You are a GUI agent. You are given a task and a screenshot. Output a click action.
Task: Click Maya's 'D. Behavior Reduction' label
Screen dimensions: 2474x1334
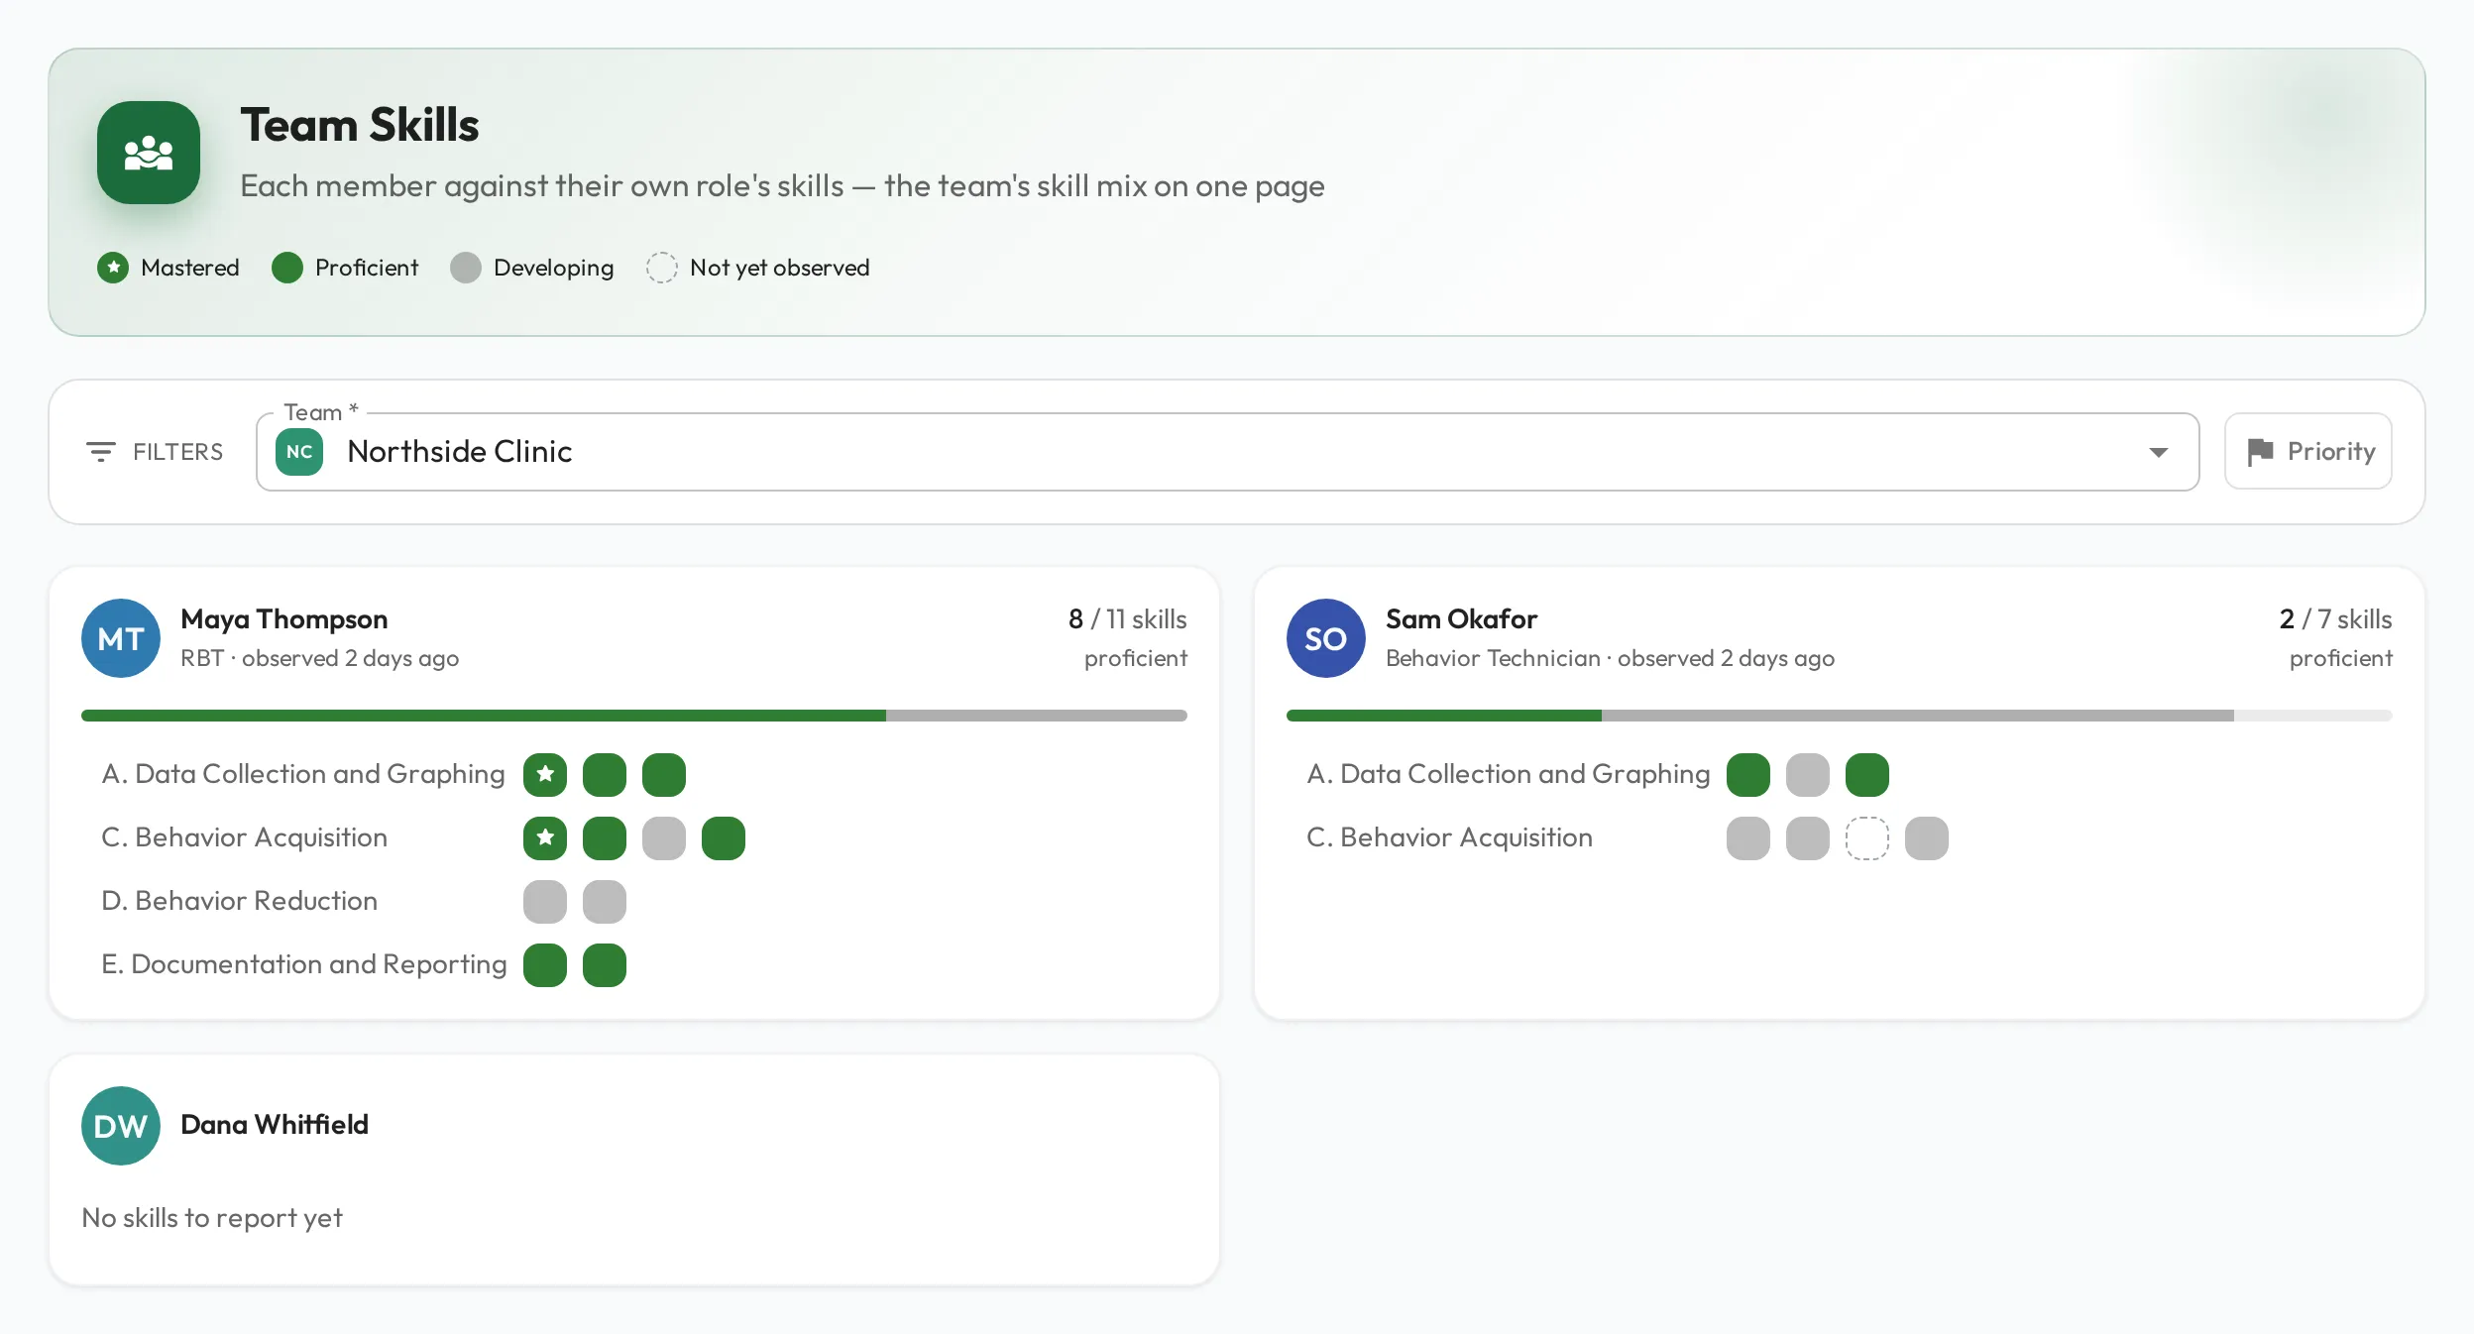point(240,901)
